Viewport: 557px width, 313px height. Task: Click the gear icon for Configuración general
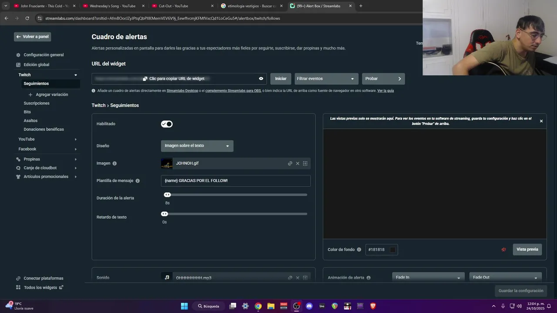point(18,55)
